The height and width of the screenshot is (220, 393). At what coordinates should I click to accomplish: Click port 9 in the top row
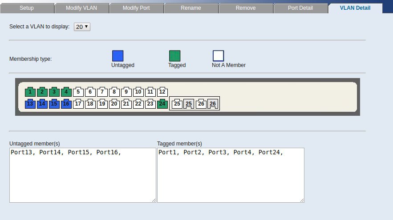point(126,92)
